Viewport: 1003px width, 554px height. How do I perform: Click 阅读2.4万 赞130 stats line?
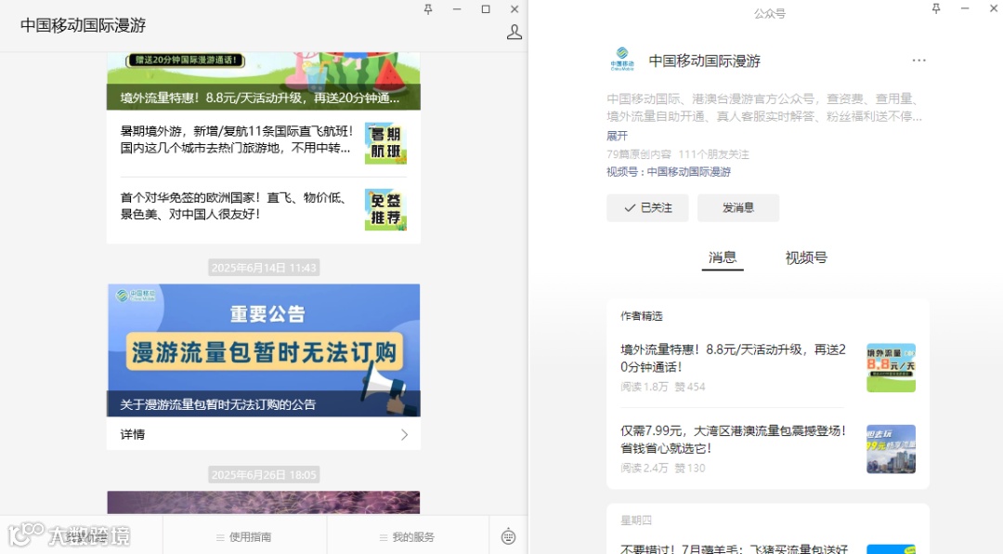[x=663, y=468]
